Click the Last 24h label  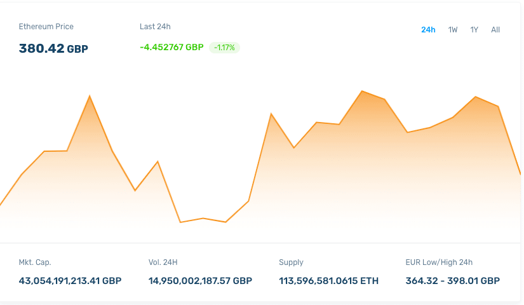click(x=155, y=27)
